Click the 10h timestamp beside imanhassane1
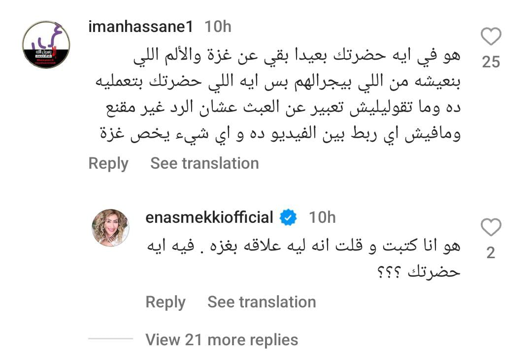The height and width of the screenshot is (361, 532). point(218,27)
